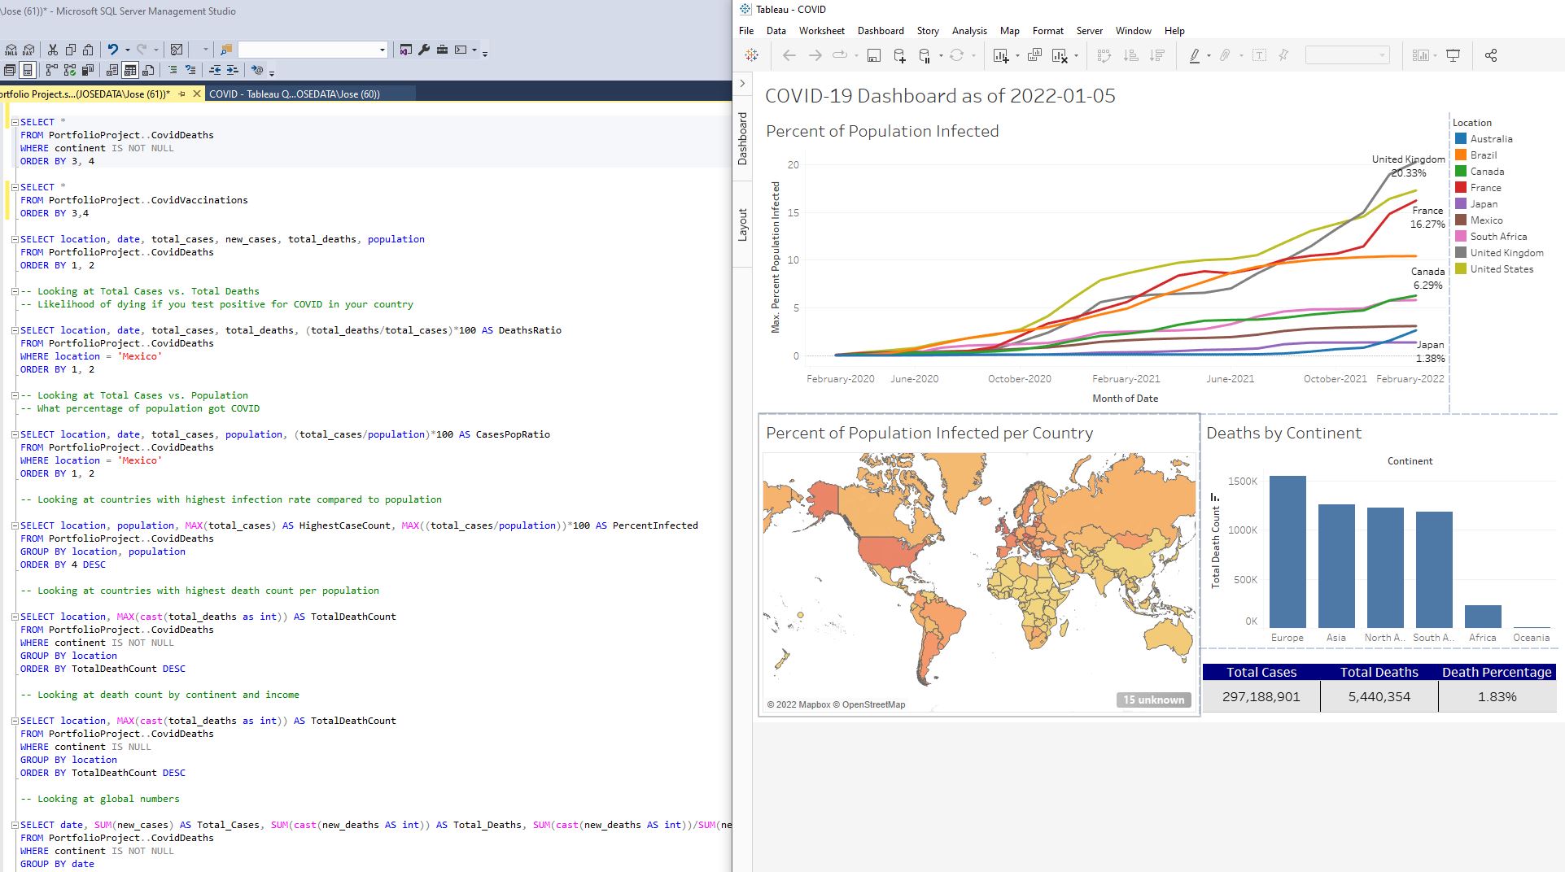Click the sort icon on Total Death Count axis
This screenshot has width=1565, height=872.
pyautogui.click(x=1214, y=497)
